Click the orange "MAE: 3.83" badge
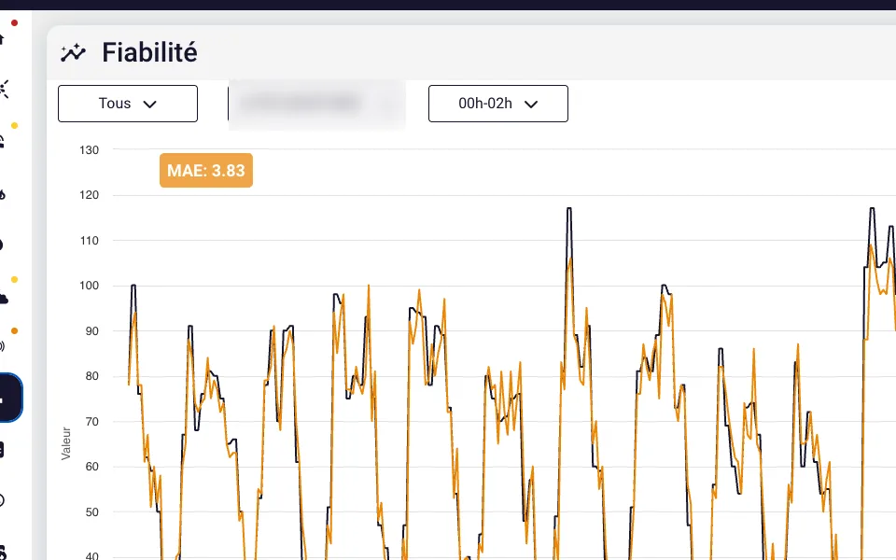 pos(205,170)
